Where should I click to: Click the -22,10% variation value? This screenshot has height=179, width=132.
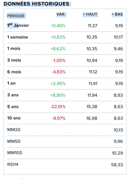point(58,107)
